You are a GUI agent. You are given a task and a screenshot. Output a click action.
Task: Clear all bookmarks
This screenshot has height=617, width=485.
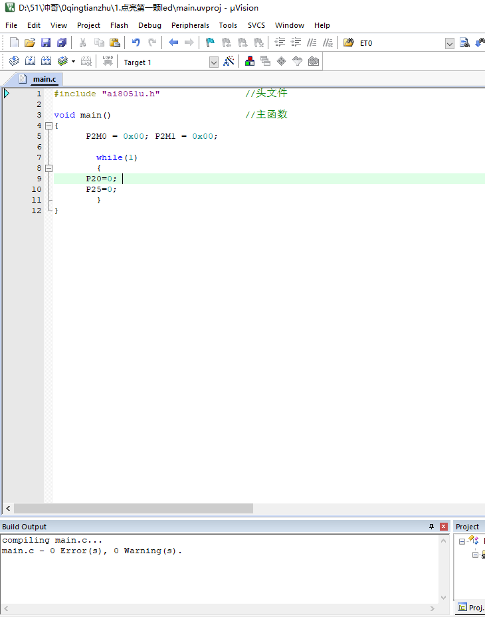point(258,43)
